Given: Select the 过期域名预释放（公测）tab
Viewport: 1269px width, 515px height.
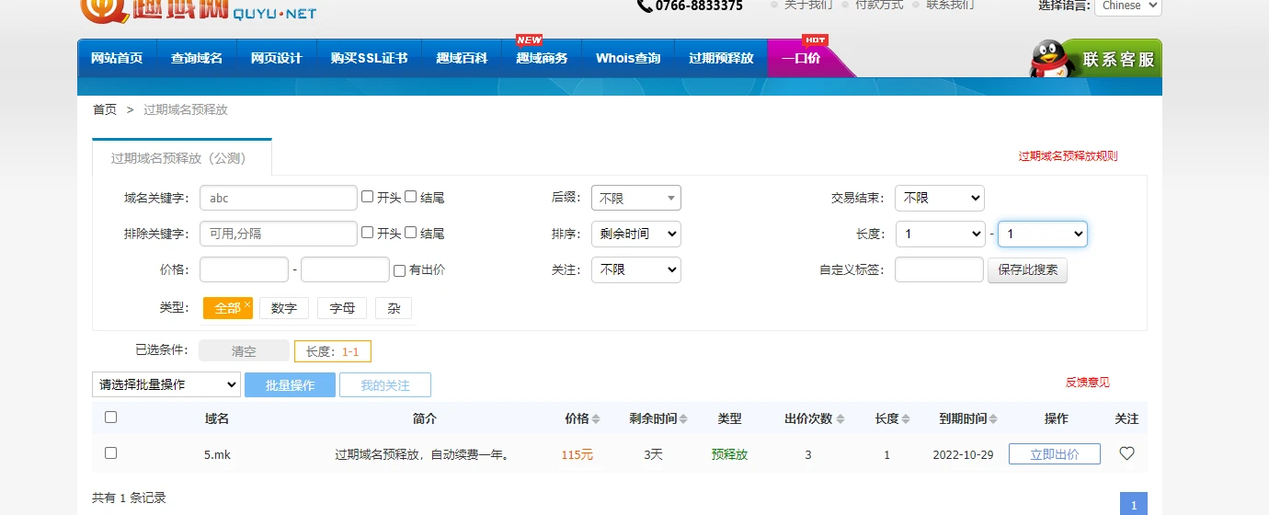Looking at the screenshot, I should tap(182, 158).
